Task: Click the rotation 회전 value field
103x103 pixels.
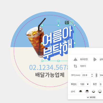Action: [x=101, y=84]
